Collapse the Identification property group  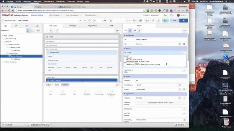coord(125,35)
